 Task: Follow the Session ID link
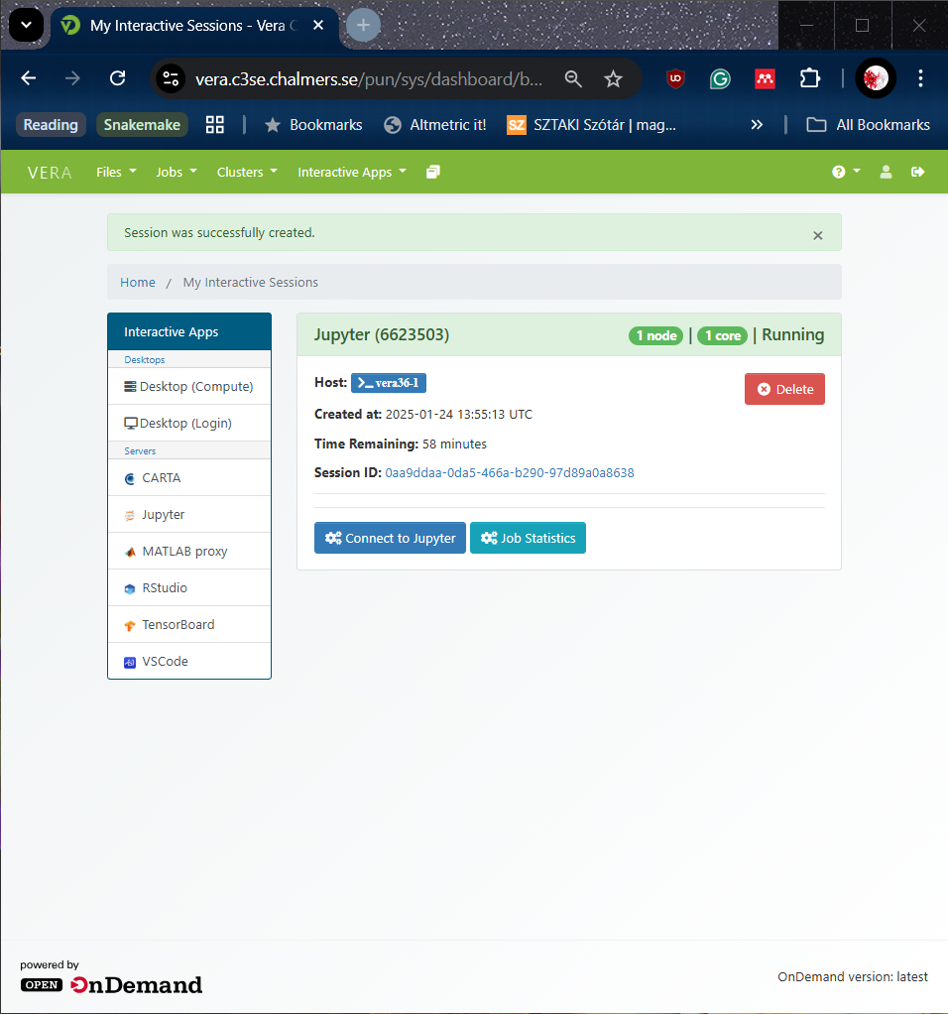click(x=509, y=473)
